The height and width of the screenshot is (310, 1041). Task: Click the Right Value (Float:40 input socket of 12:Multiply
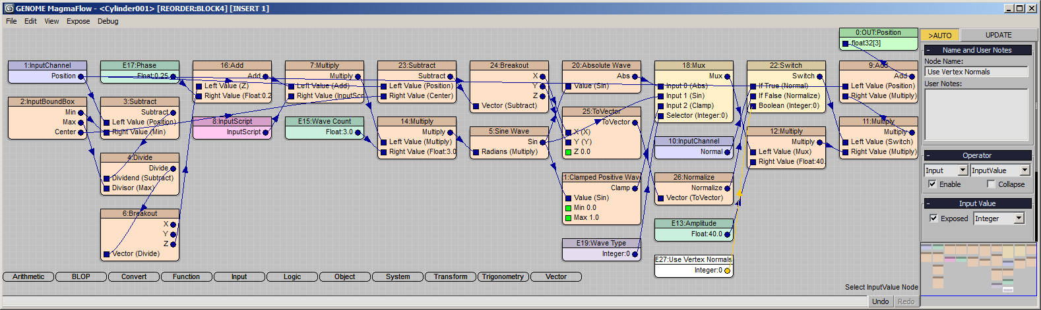pos(753,162)
